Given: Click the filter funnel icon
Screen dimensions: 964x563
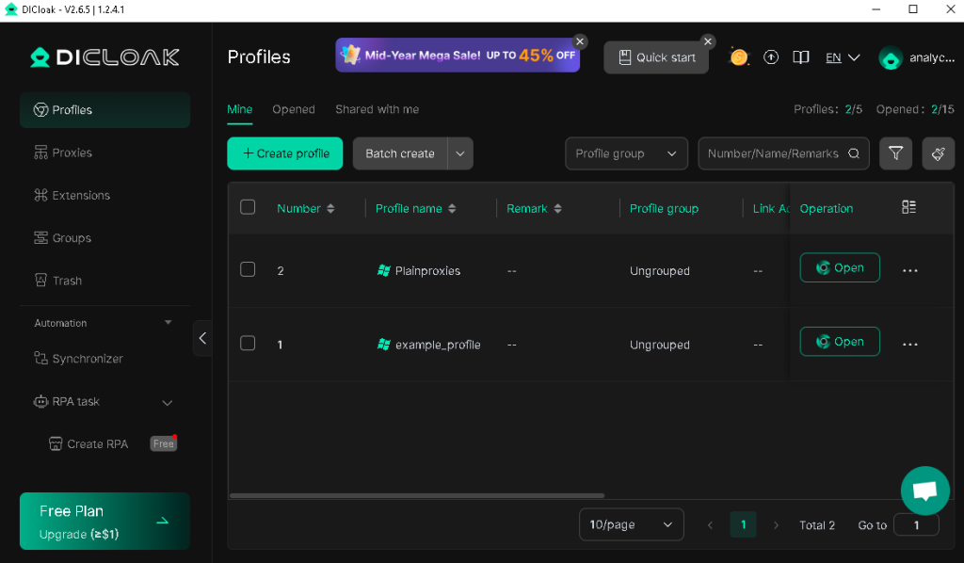Looking at the screenshot, I should point(895,153).
